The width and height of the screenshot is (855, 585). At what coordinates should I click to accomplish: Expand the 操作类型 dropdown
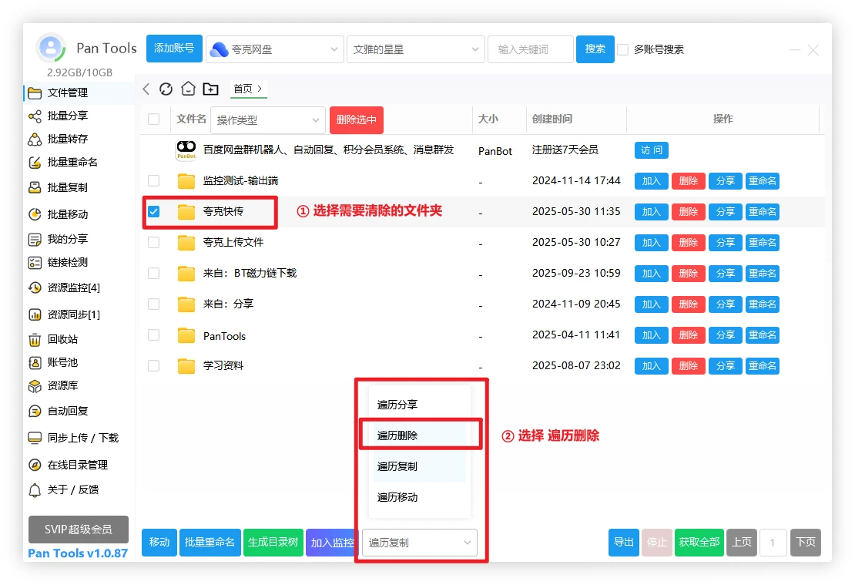click(x=267, y=120)
